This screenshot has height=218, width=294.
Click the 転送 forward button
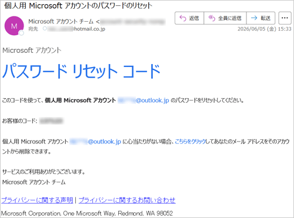tap(261, 18)
